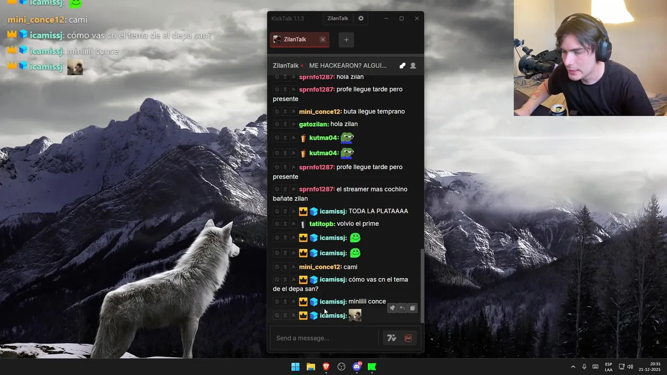The height and width of the screenshot is (375, 667).
Task: Open tatitopb user profile
Action: [322, 224]
